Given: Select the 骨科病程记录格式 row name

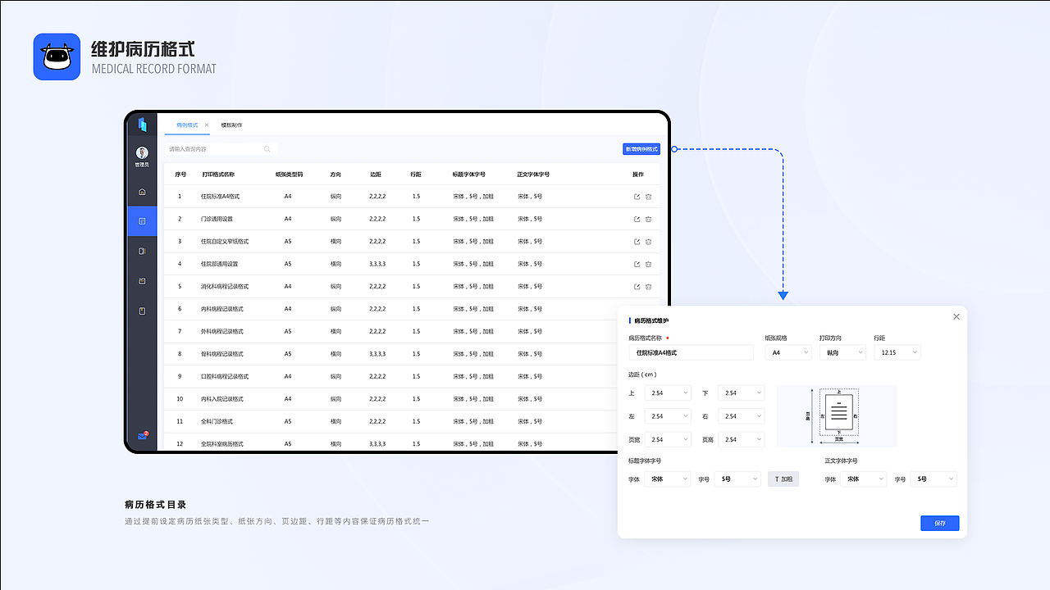Looking at the screenshot, I should (222, 354).
